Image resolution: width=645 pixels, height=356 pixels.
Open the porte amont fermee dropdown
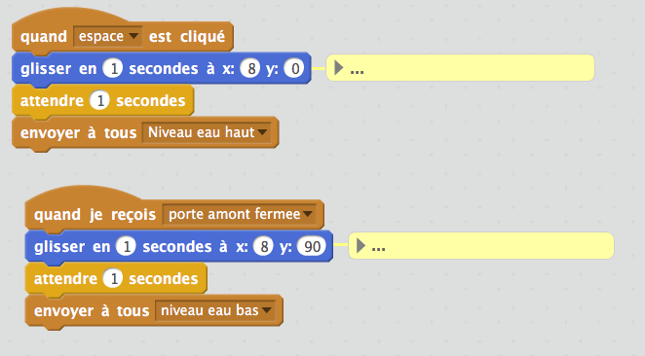point(240,214)
